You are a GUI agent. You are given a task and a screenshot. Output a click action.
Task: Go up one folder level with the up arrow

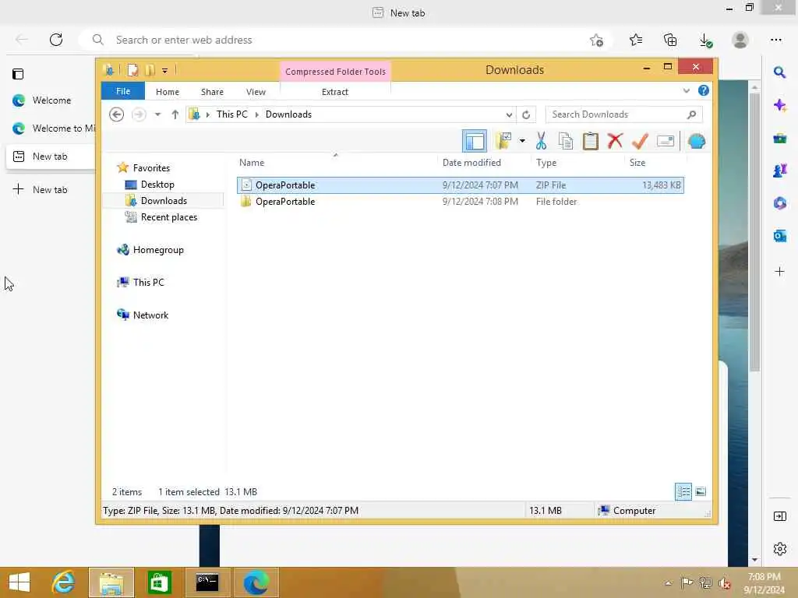tap(175, 114)
